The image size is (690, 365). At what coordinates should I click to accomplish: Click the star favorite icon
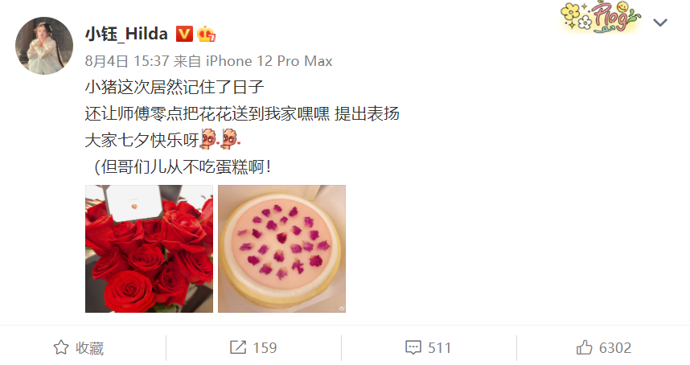[x=61, y=347]
